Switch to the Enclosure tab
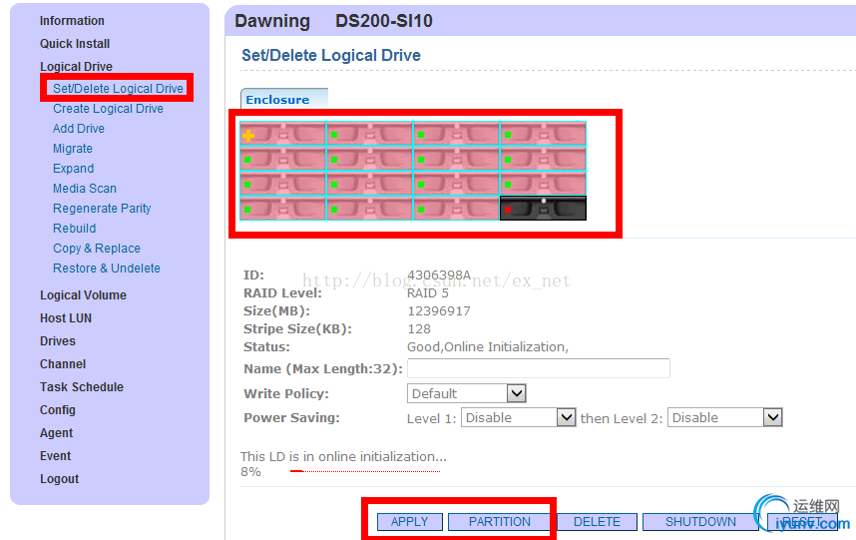Viewport: 856px width, 540px height. (284, 100)
